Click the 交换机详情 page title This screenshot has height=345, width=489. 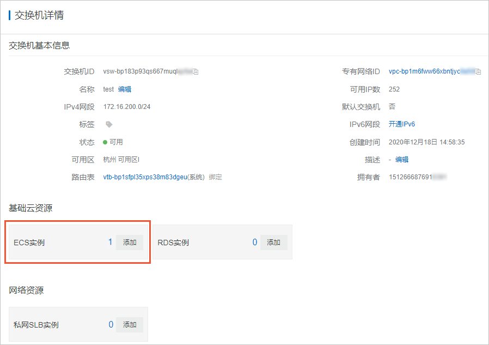click(x=39, y=15)
